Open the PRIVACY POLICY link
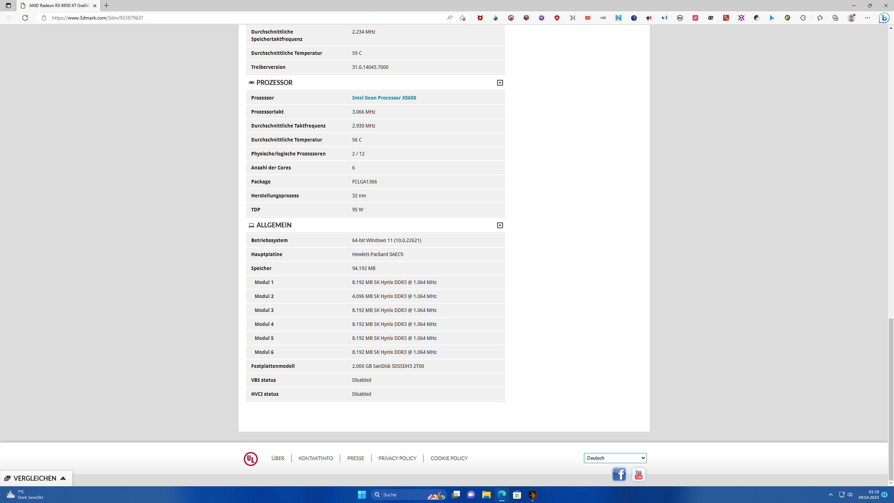894x503 pixels. pyautogui.click(x=397, y=458)
